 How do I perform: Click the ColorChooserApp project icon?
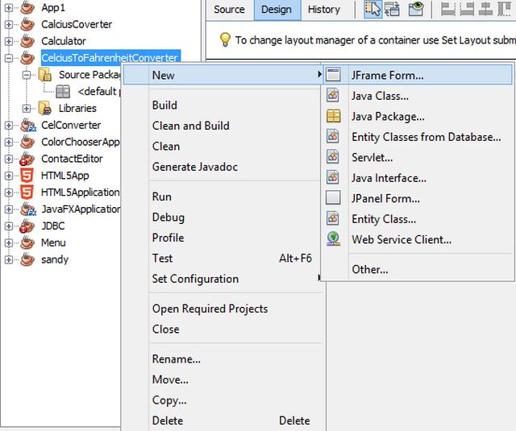coord(27,142)
